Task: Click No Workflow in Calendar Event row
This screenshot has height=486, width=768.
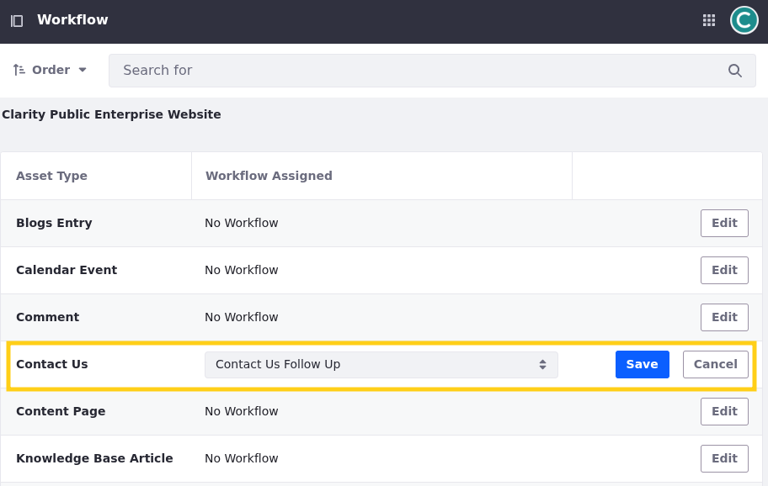Action: click(x=242, y=270)
